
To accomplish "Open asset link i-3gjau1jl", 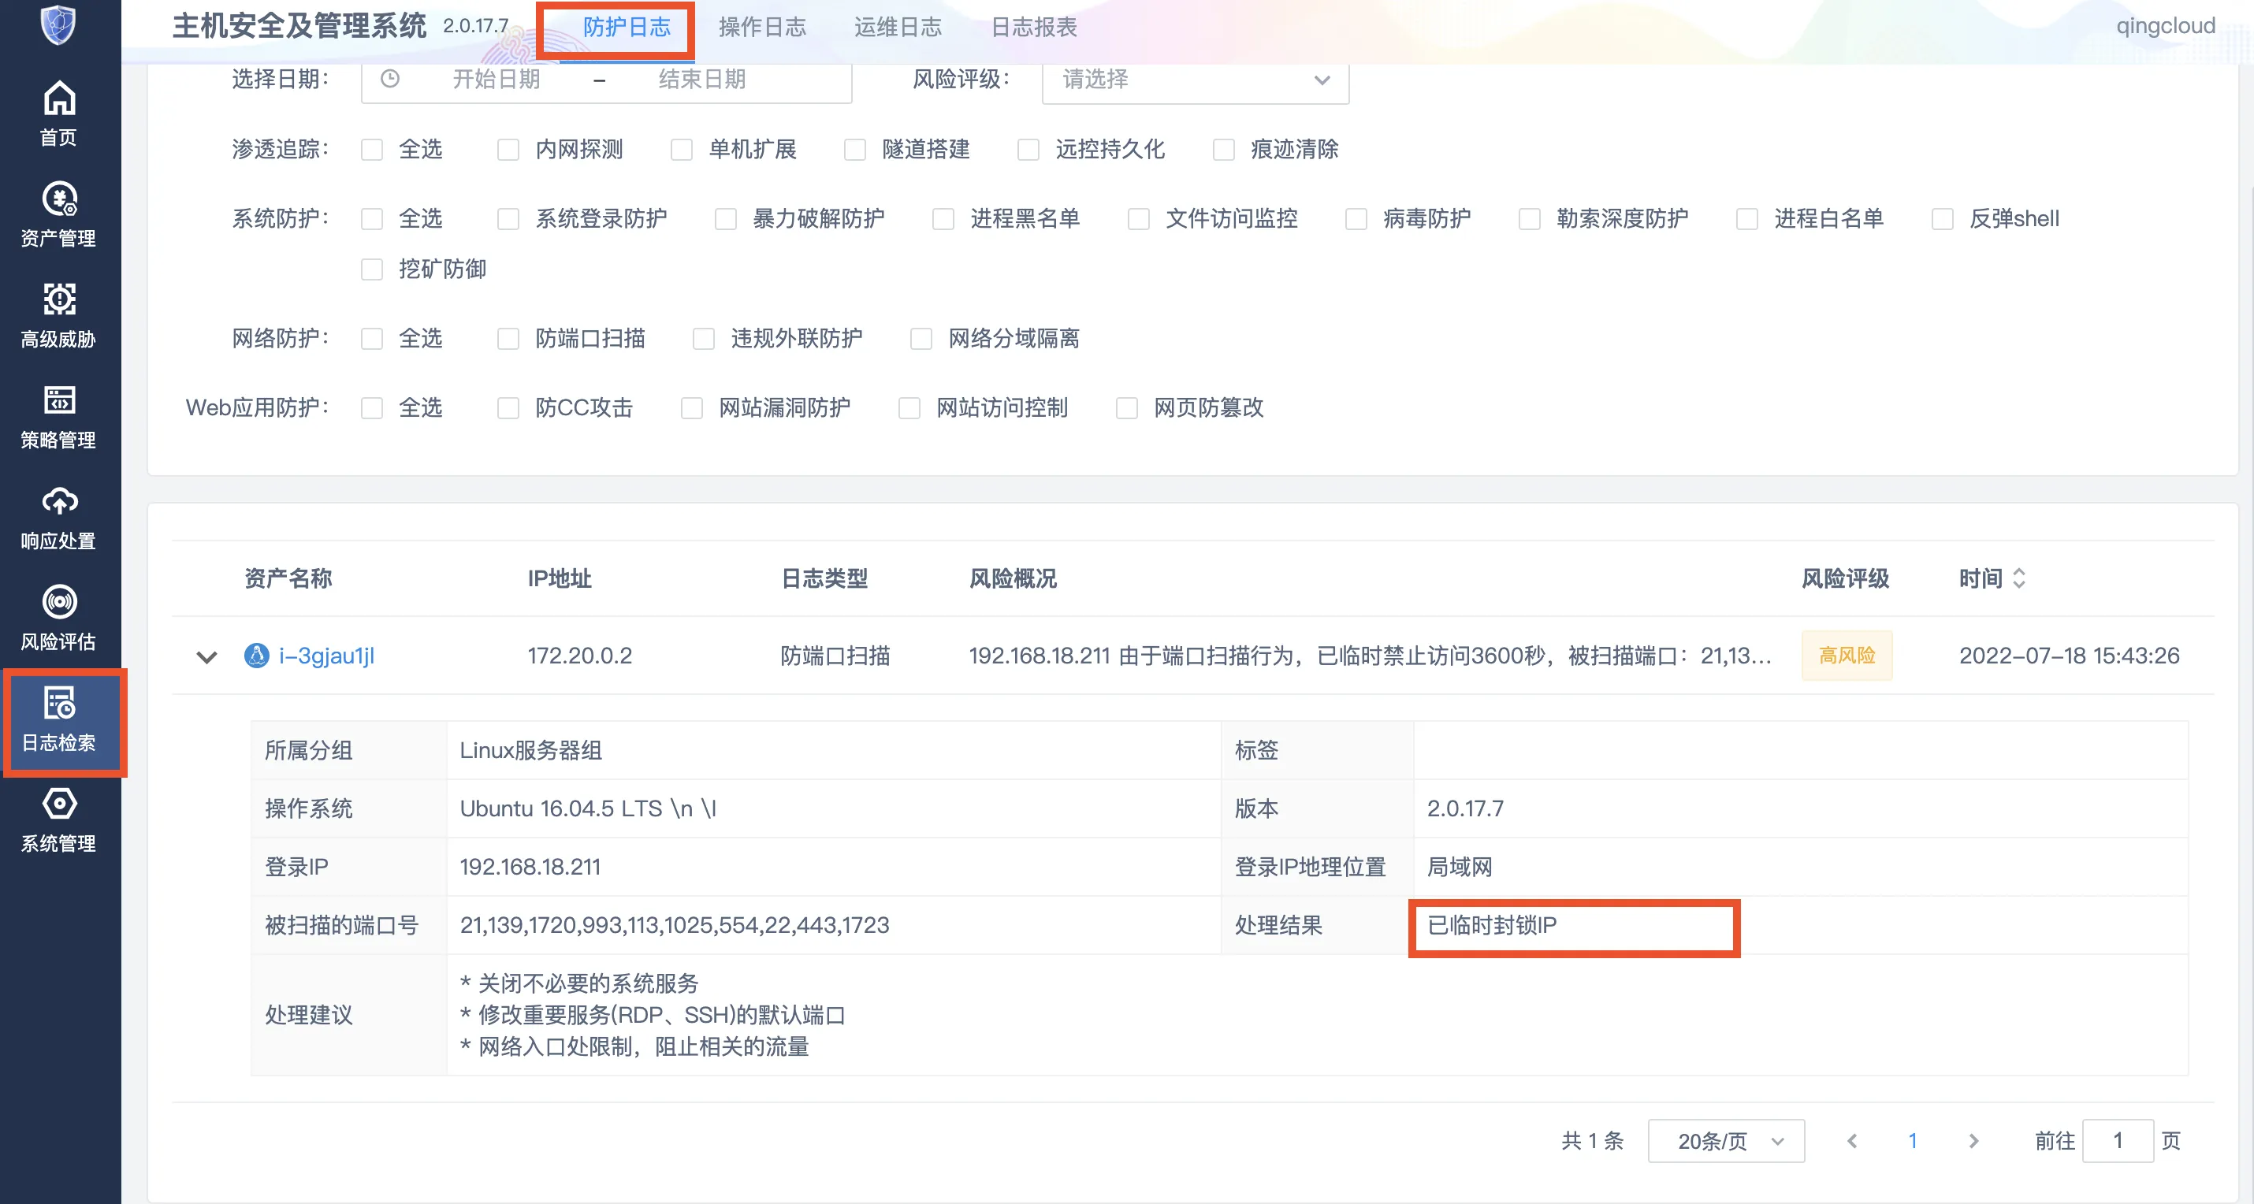I will pos(325,656).
